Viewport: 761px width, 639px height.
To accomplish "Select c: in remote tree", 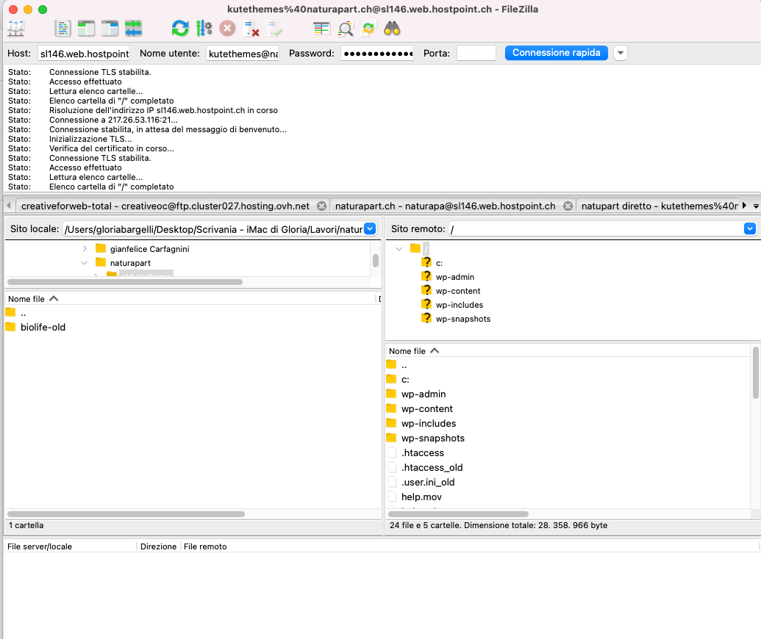I will coord(439,263).
